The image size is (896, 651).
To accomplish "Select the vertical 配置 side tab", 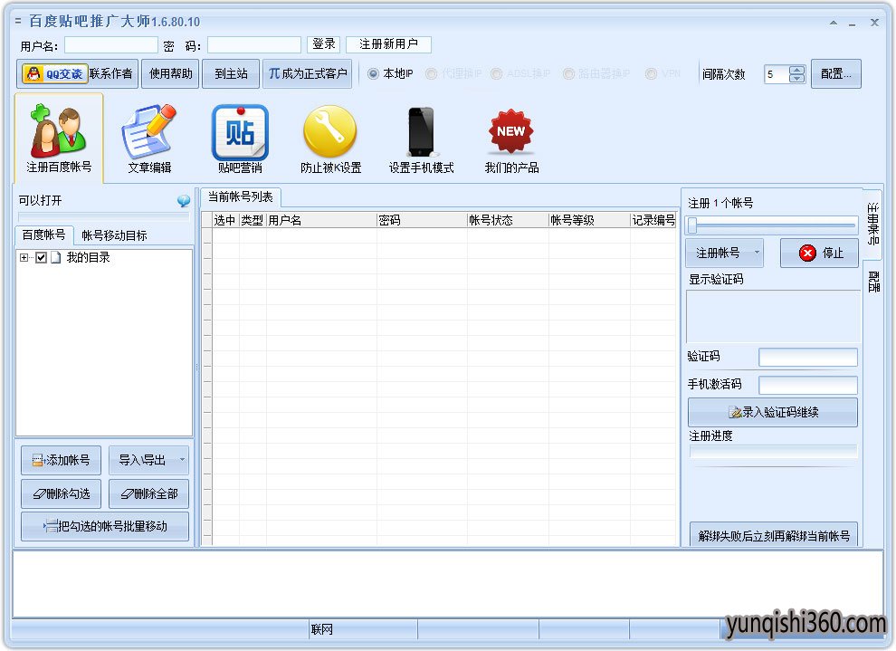I will [873, 282].
